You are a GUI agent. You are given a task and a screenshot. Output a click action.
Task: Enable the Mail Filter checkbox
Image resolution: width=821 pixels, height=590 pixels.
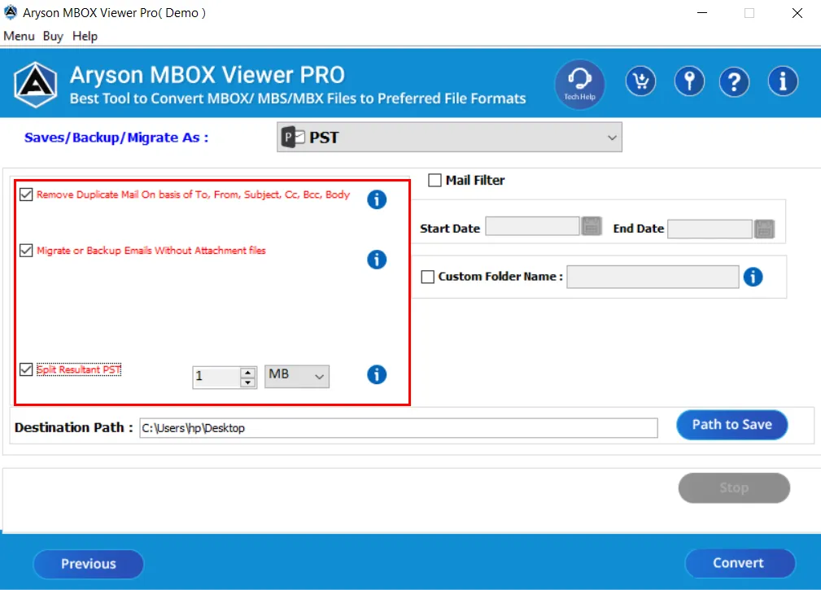point(435,181)
